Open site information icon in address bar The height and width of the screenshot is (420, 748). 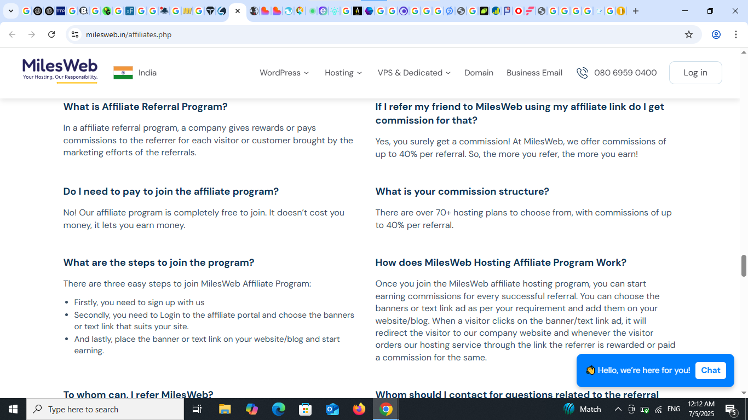point(75,34)
